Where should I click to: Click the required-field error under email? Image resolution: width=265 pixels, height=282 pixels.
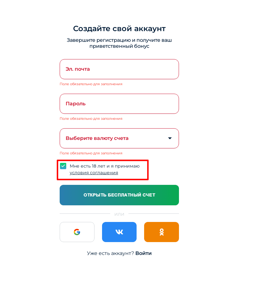tap(91, 84)
